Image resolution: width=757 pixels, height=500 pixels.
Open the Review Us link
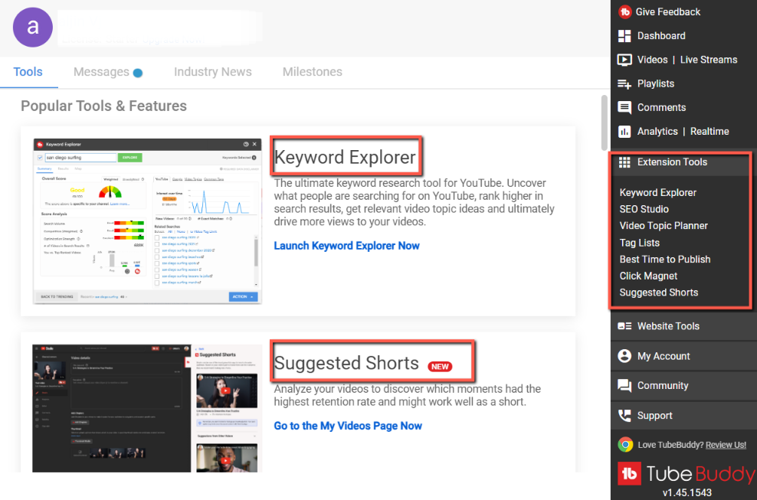click(726, 444)
